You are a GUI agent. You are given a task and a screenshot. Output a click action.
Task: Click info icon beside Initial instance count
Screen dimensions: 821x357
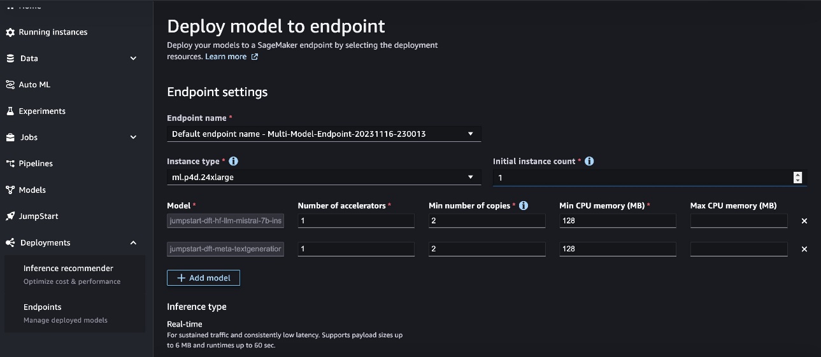pos(589,161)
